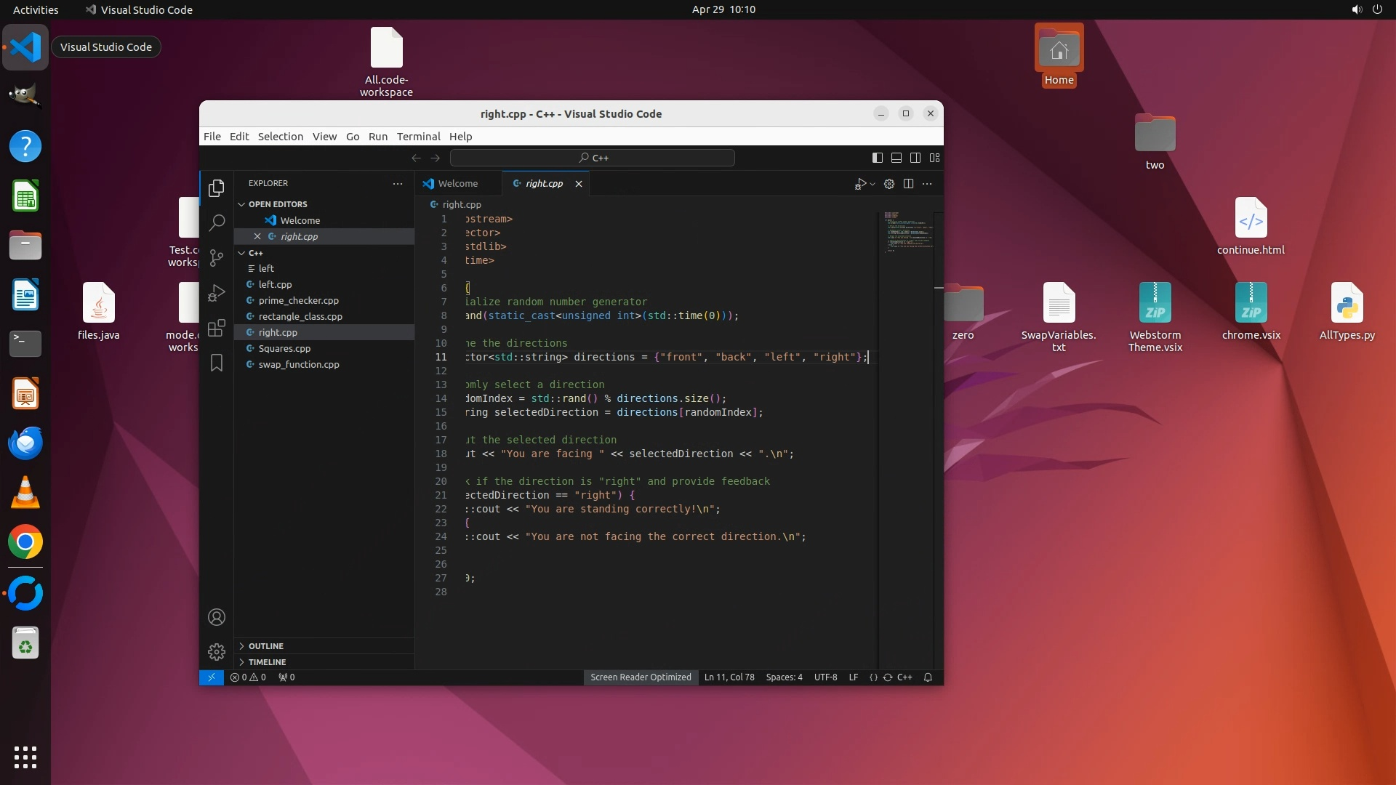The width and height of the screenshot is (1396, 785).
Task: Open the Extensions view icon
Action: click(x=216, y=328)
